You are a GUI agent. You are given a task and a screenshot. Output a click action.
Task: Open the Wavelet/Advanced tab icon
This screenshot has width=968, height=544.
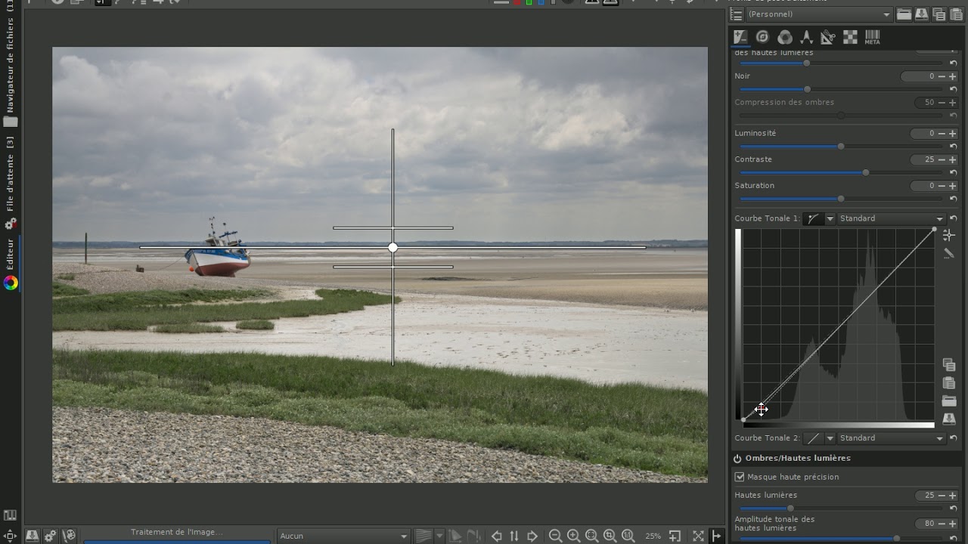[x=806, y=37]
